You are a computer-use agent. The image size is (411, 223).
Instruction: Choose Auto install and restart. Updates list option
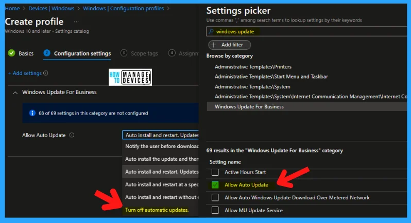click(x=160, y=172)
